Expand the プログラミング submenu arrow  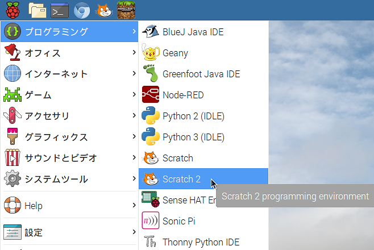tap(134, 31)
